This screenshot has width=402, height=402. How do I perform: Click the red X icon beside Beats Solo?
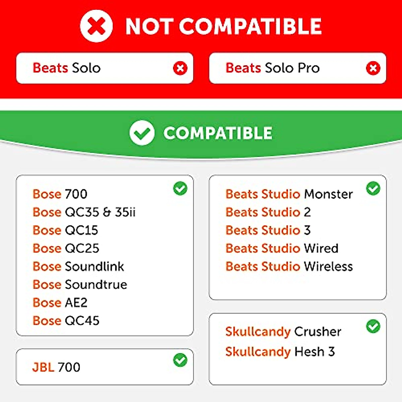point(180,68)
